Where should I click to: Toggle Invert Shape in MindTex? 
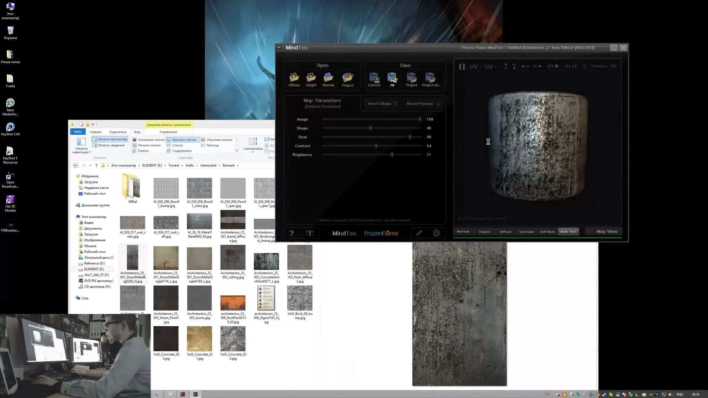coord(382,104)
